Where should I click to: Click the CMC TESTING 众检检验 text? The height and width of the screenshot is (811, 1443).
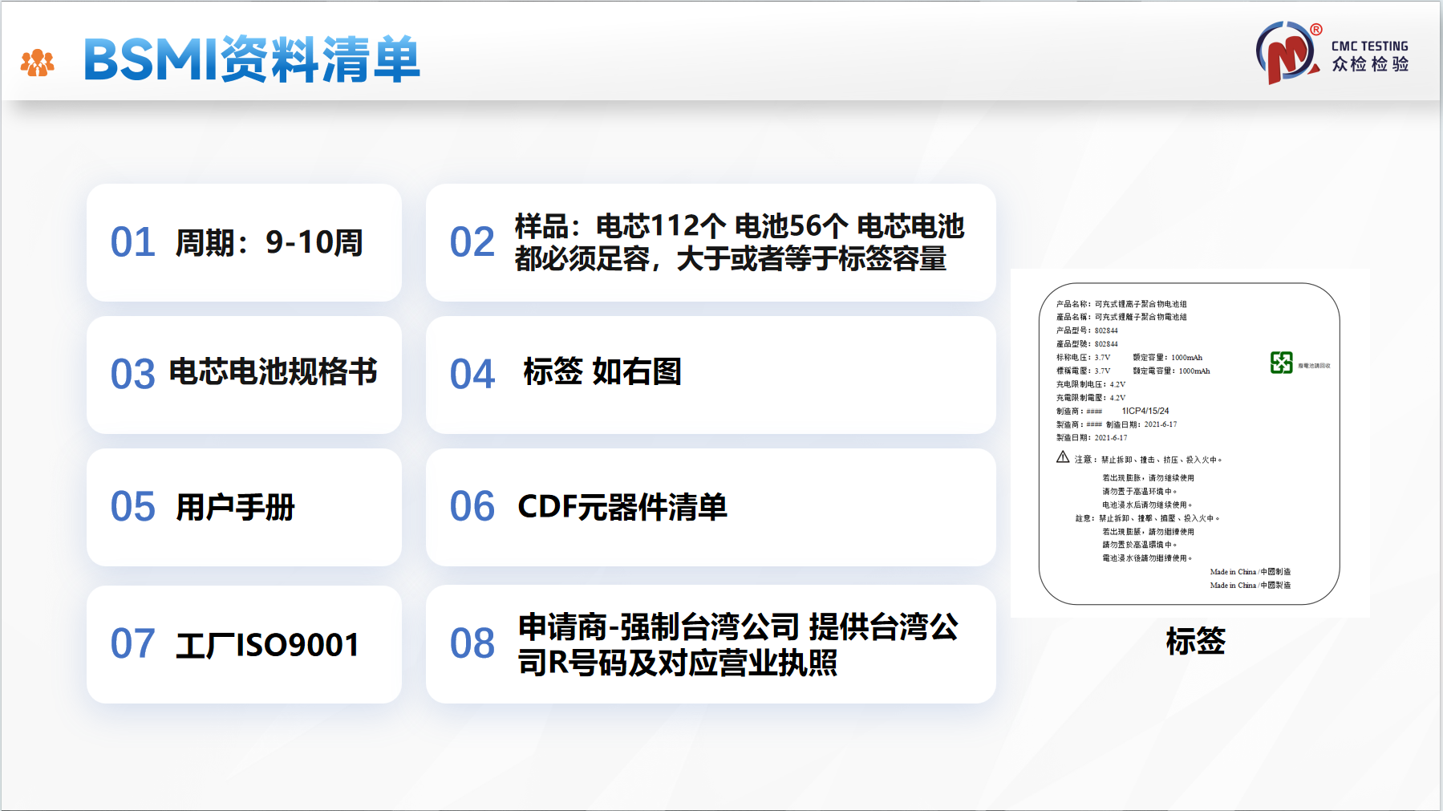[1369, 56]
